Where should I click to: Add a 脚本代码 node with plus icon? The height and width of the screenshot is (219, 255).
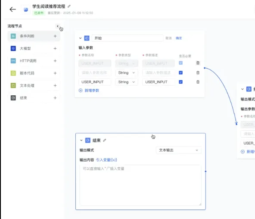[55, 73]
